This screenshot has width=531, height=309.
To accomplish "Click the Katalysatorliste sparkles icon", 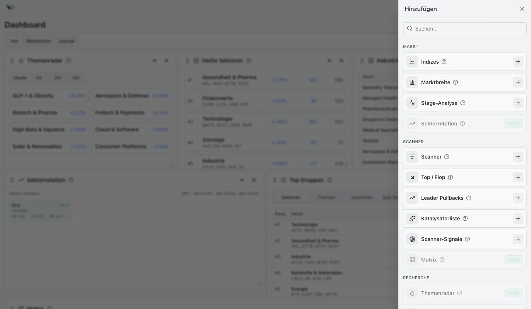I will (x=412, y=219).
